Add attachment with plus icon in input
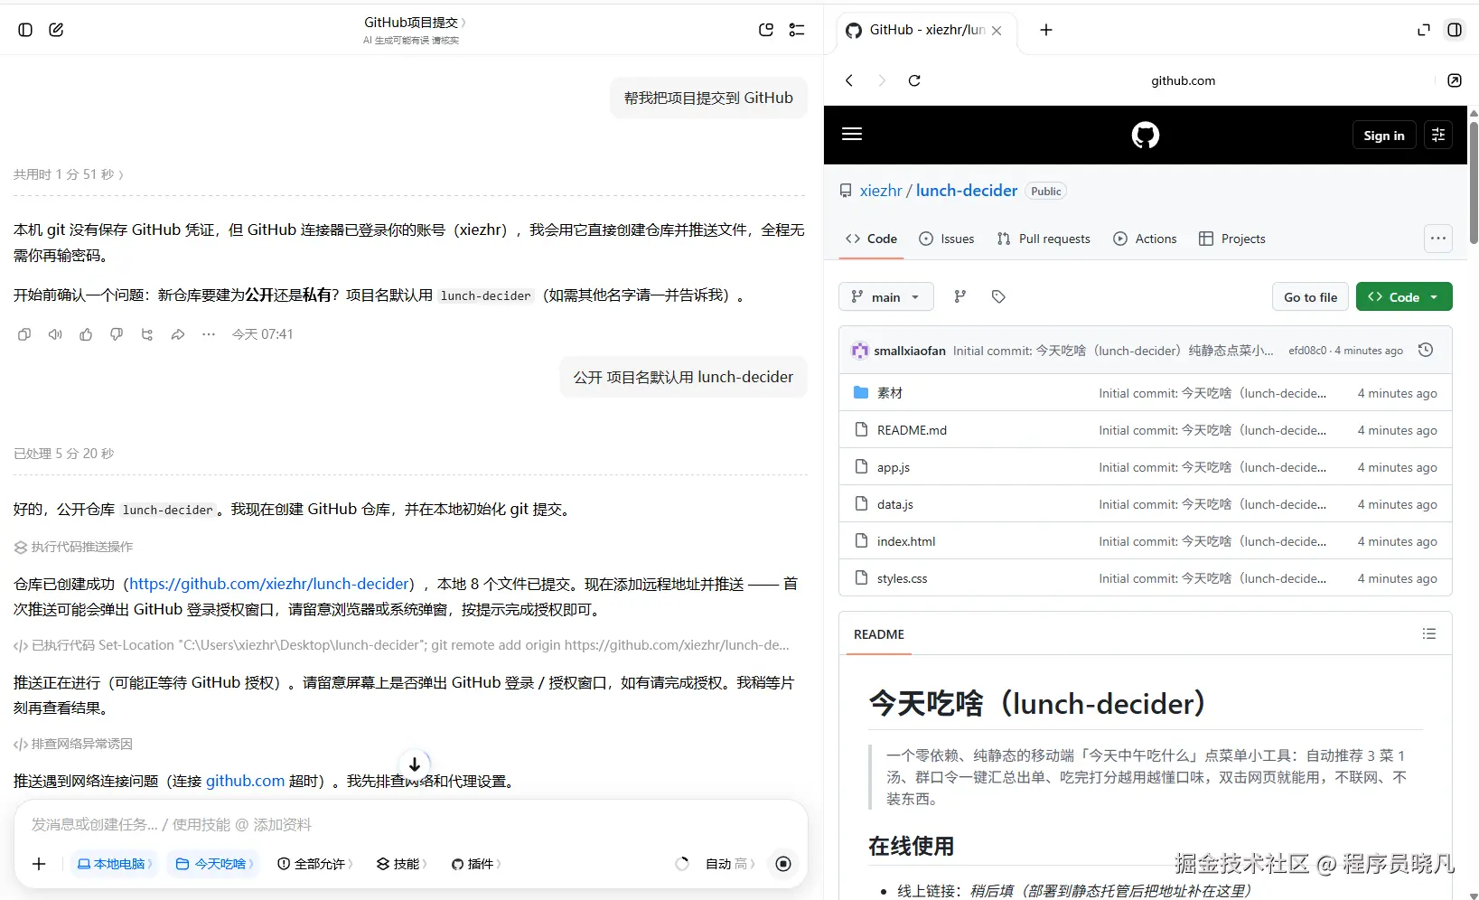This screenshot has width=1479, height=900. (x=39, y=864)
